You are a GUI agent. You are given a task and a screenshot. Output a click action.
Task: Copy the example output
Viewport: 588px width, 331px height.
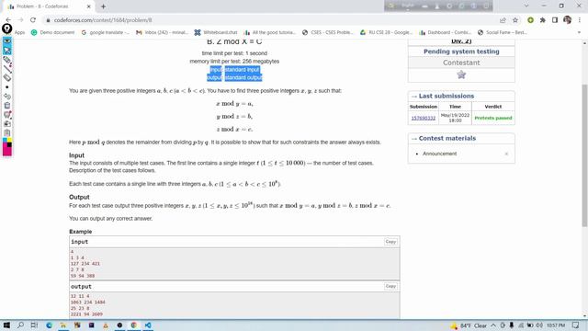point(390,286)
